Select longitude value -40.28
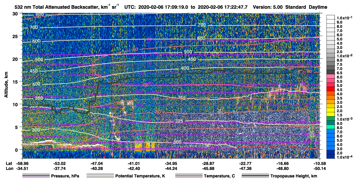 [x=97, y=168]
